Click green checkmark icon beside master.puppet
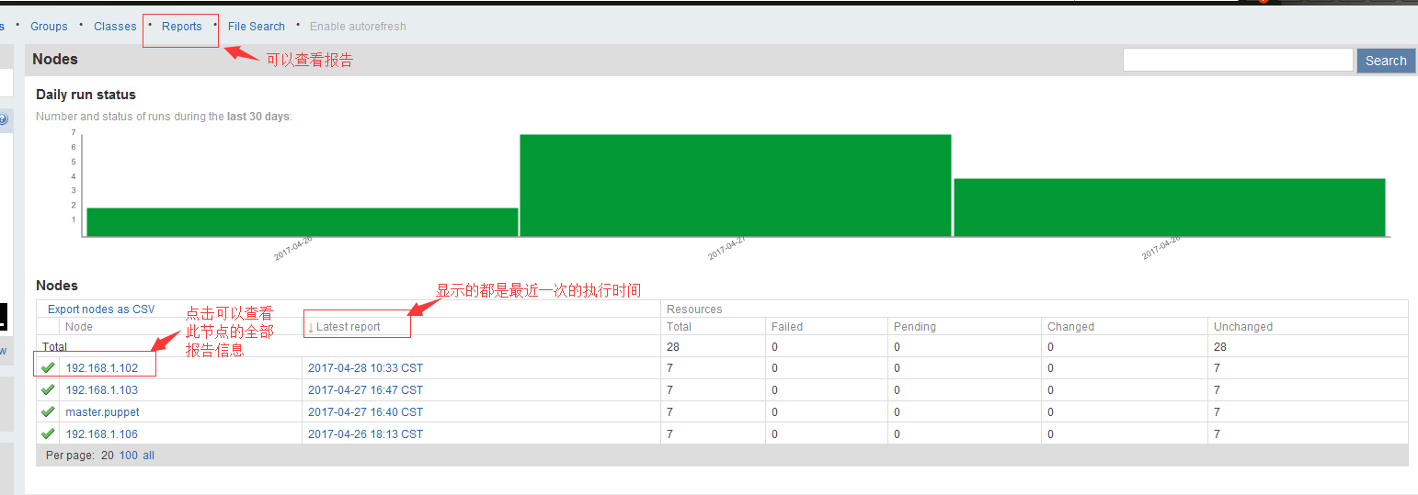The width and height of the screenshot is (1418, 495). pos(48,412)
